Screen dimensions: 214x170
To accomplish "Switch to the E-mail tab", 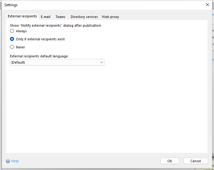I will (x=45, y=17).
